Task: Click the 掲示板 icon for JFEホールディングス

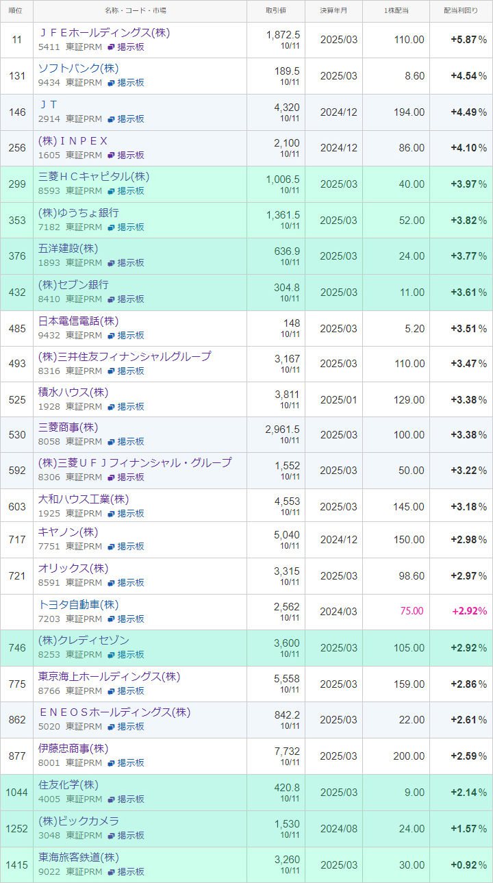Action: (111, 47)
